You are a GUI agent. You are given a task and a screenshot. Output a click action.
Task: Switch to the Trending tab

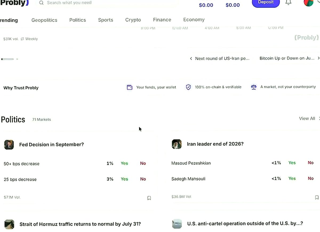[9, 20]
